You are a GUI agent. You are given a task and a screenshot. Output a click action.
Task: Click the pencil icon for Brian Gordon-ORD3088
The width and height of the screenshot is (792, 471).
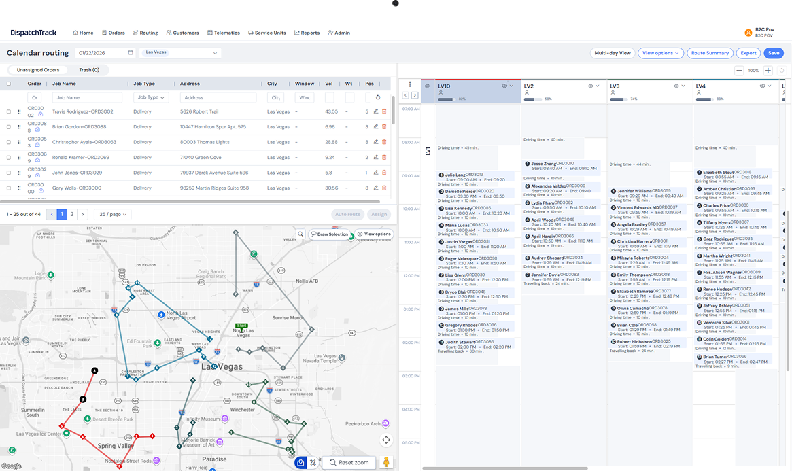tap(376, 126)
